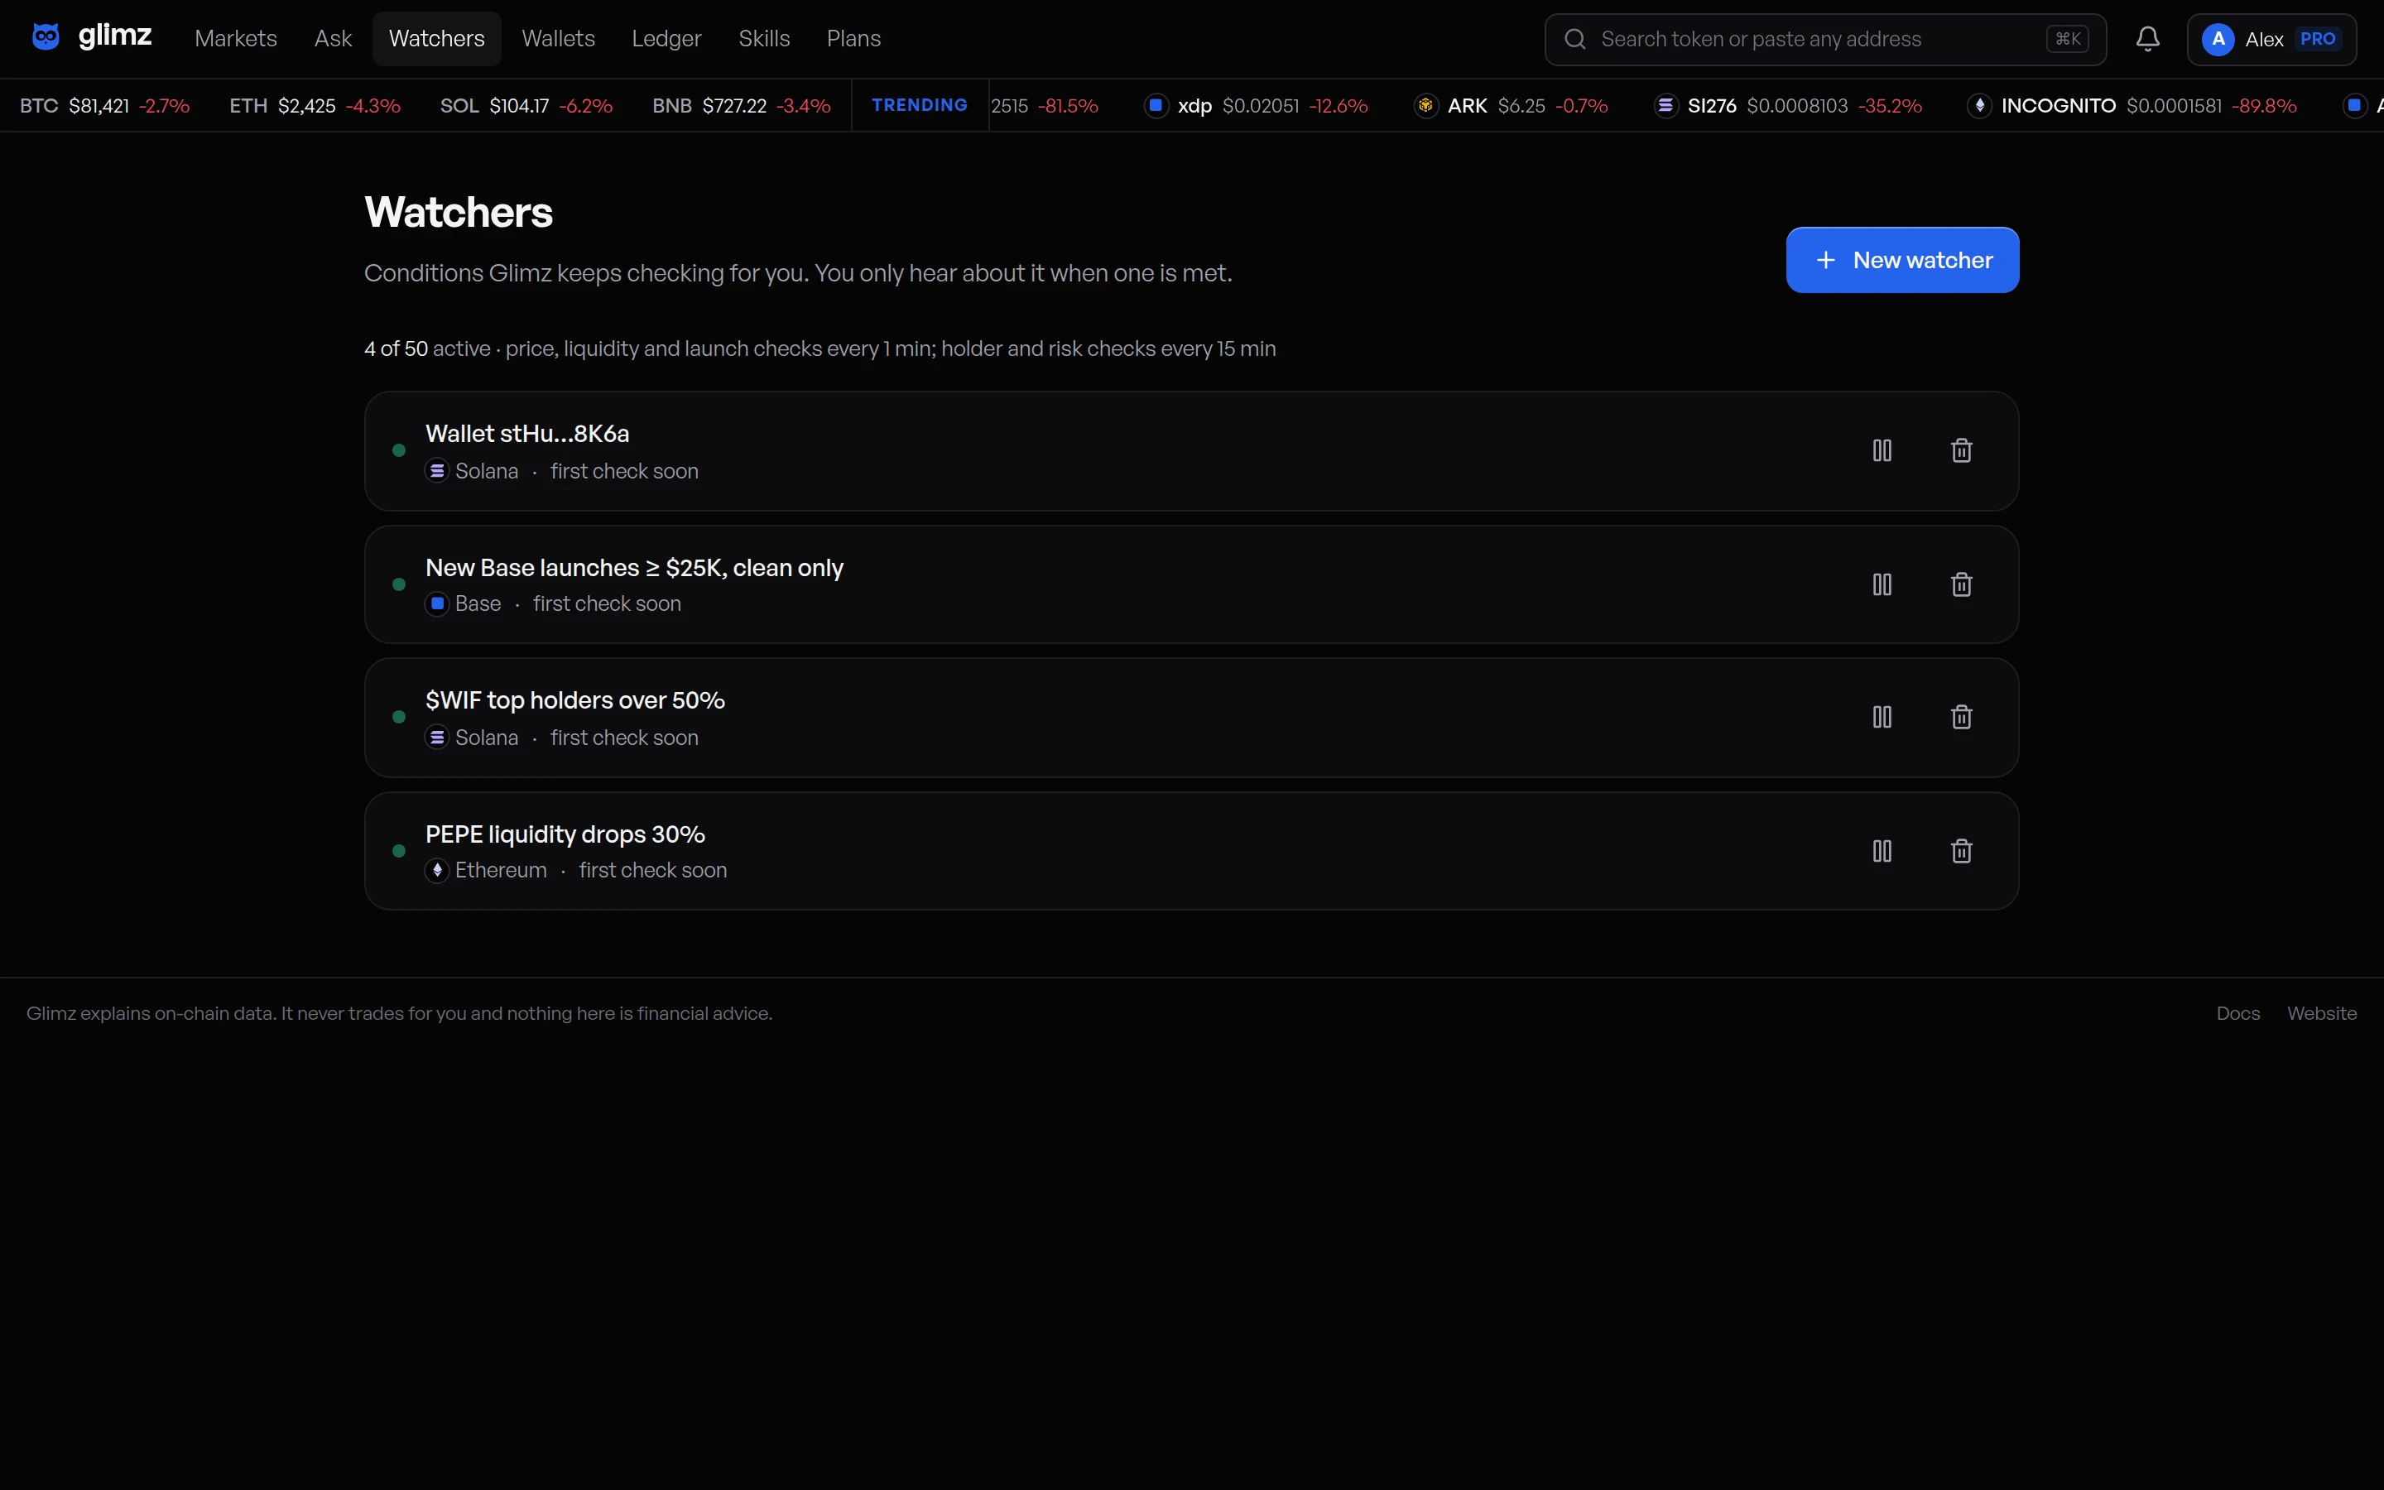Click the Alex avatar circle
The image size is (2384, 1490).
2218,40
